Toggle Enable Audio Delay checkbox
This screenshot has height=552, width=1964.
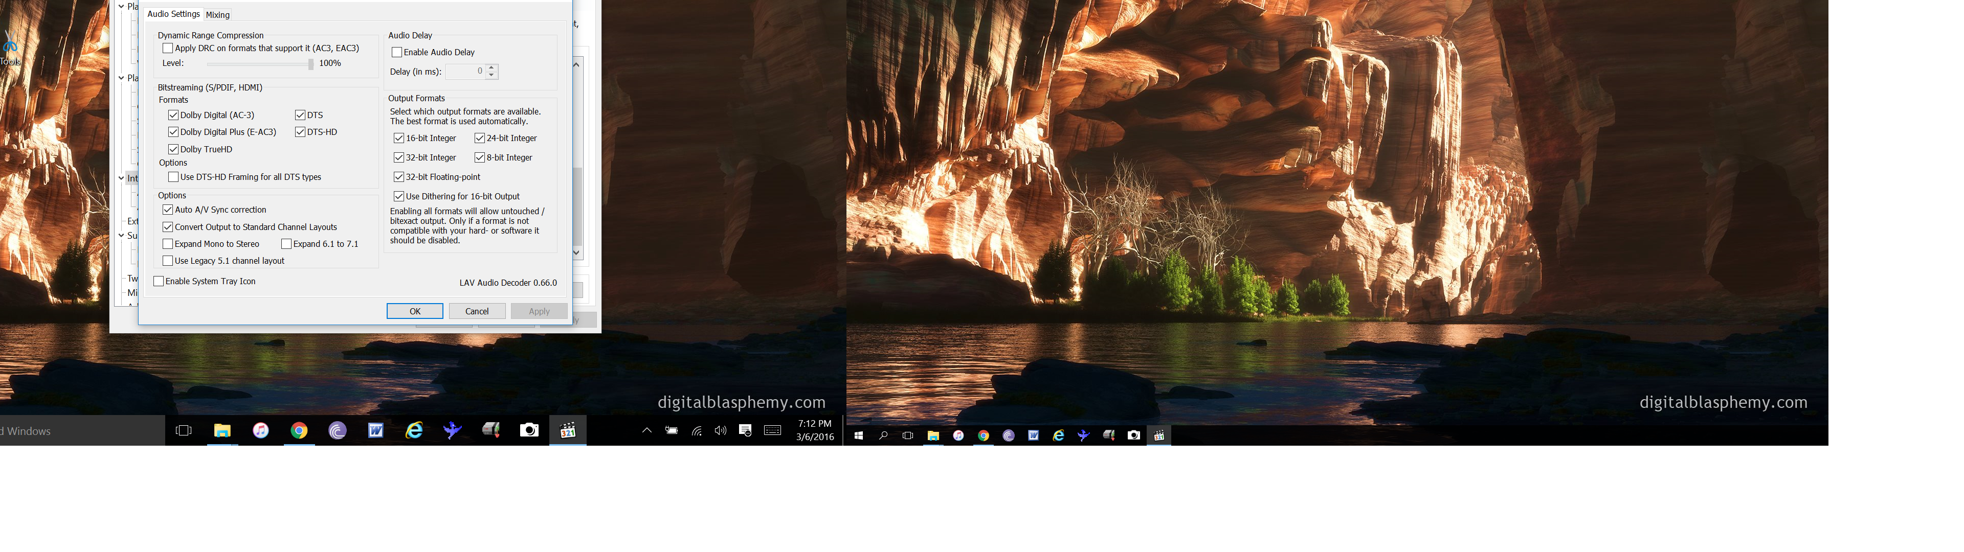[x=396, y=53]
